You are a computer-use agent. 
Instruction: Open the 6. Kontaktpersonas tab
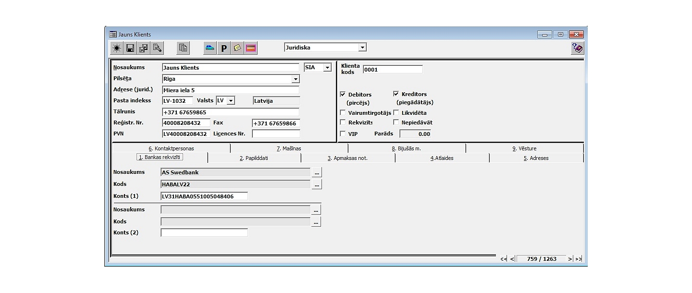(171, 148)
